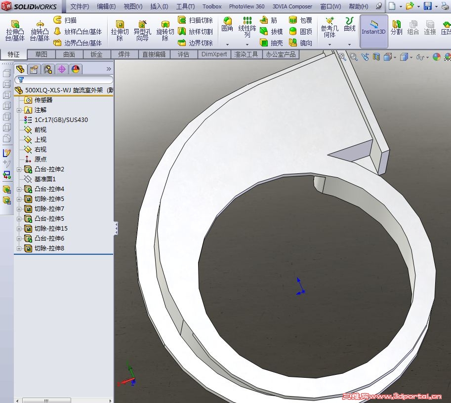Open the DisplayManager tab icon
The height and width of the screenshot is (403, 451).
point(76,69)
